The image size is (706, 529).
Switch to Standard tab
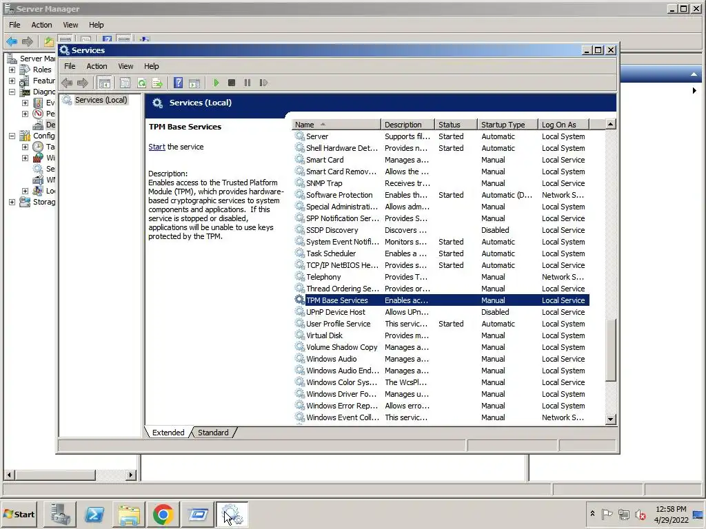(x=213, y=433)
